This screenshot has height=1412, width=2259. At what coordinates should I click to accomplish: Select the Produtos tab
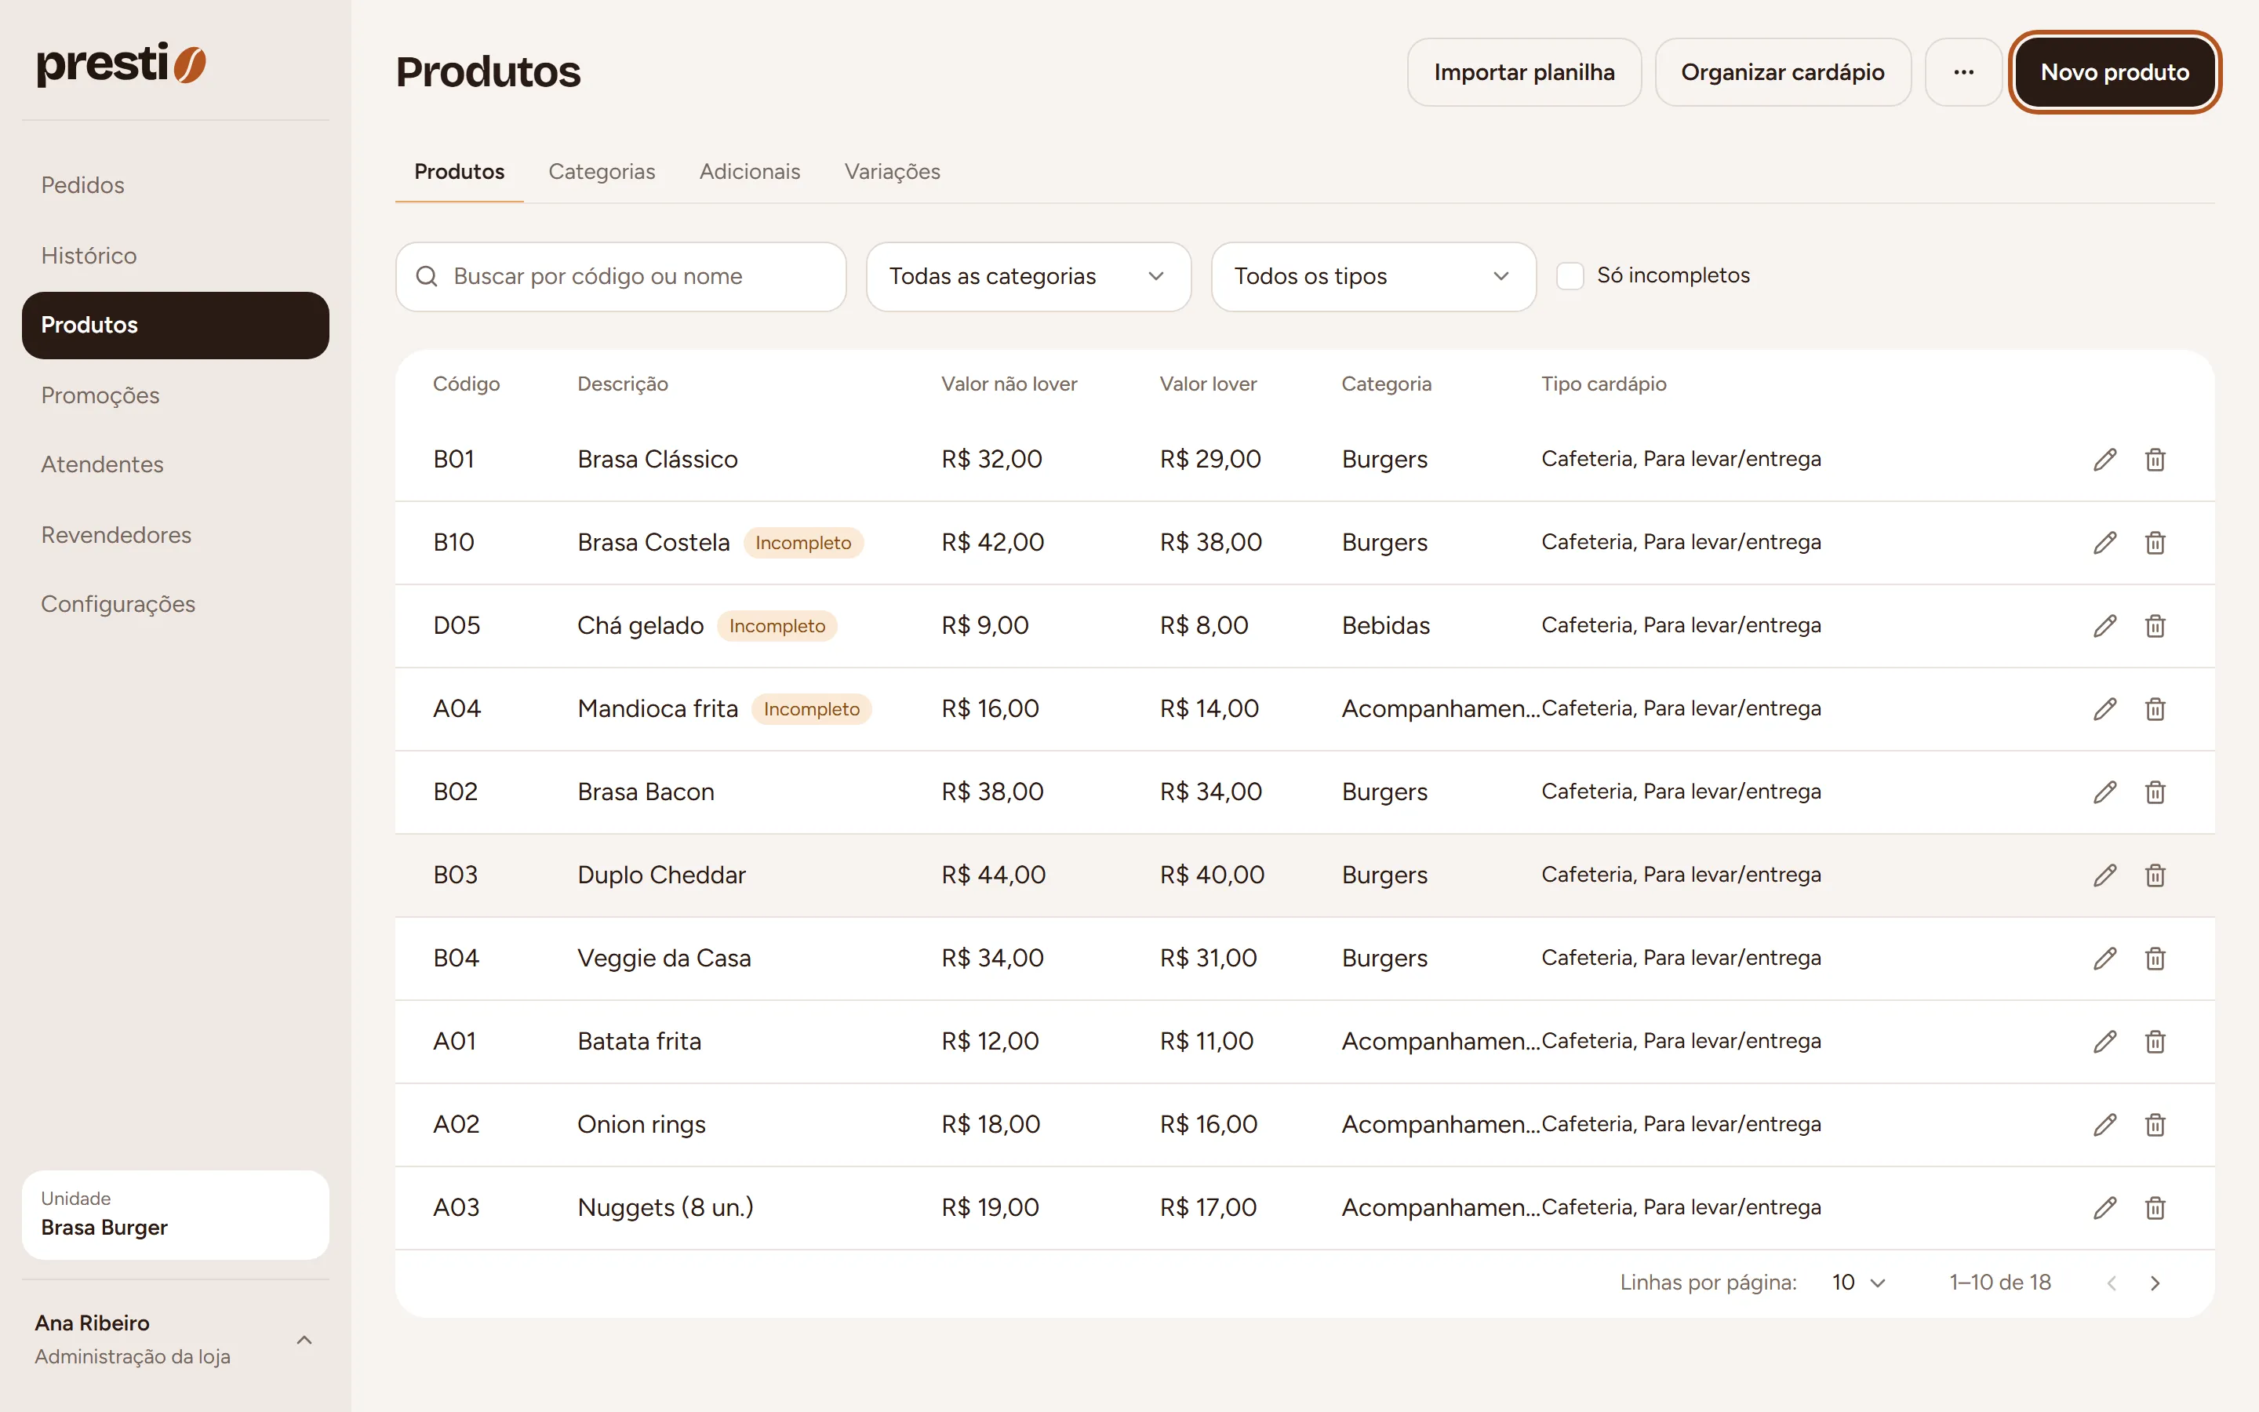(x=460, y=172)
